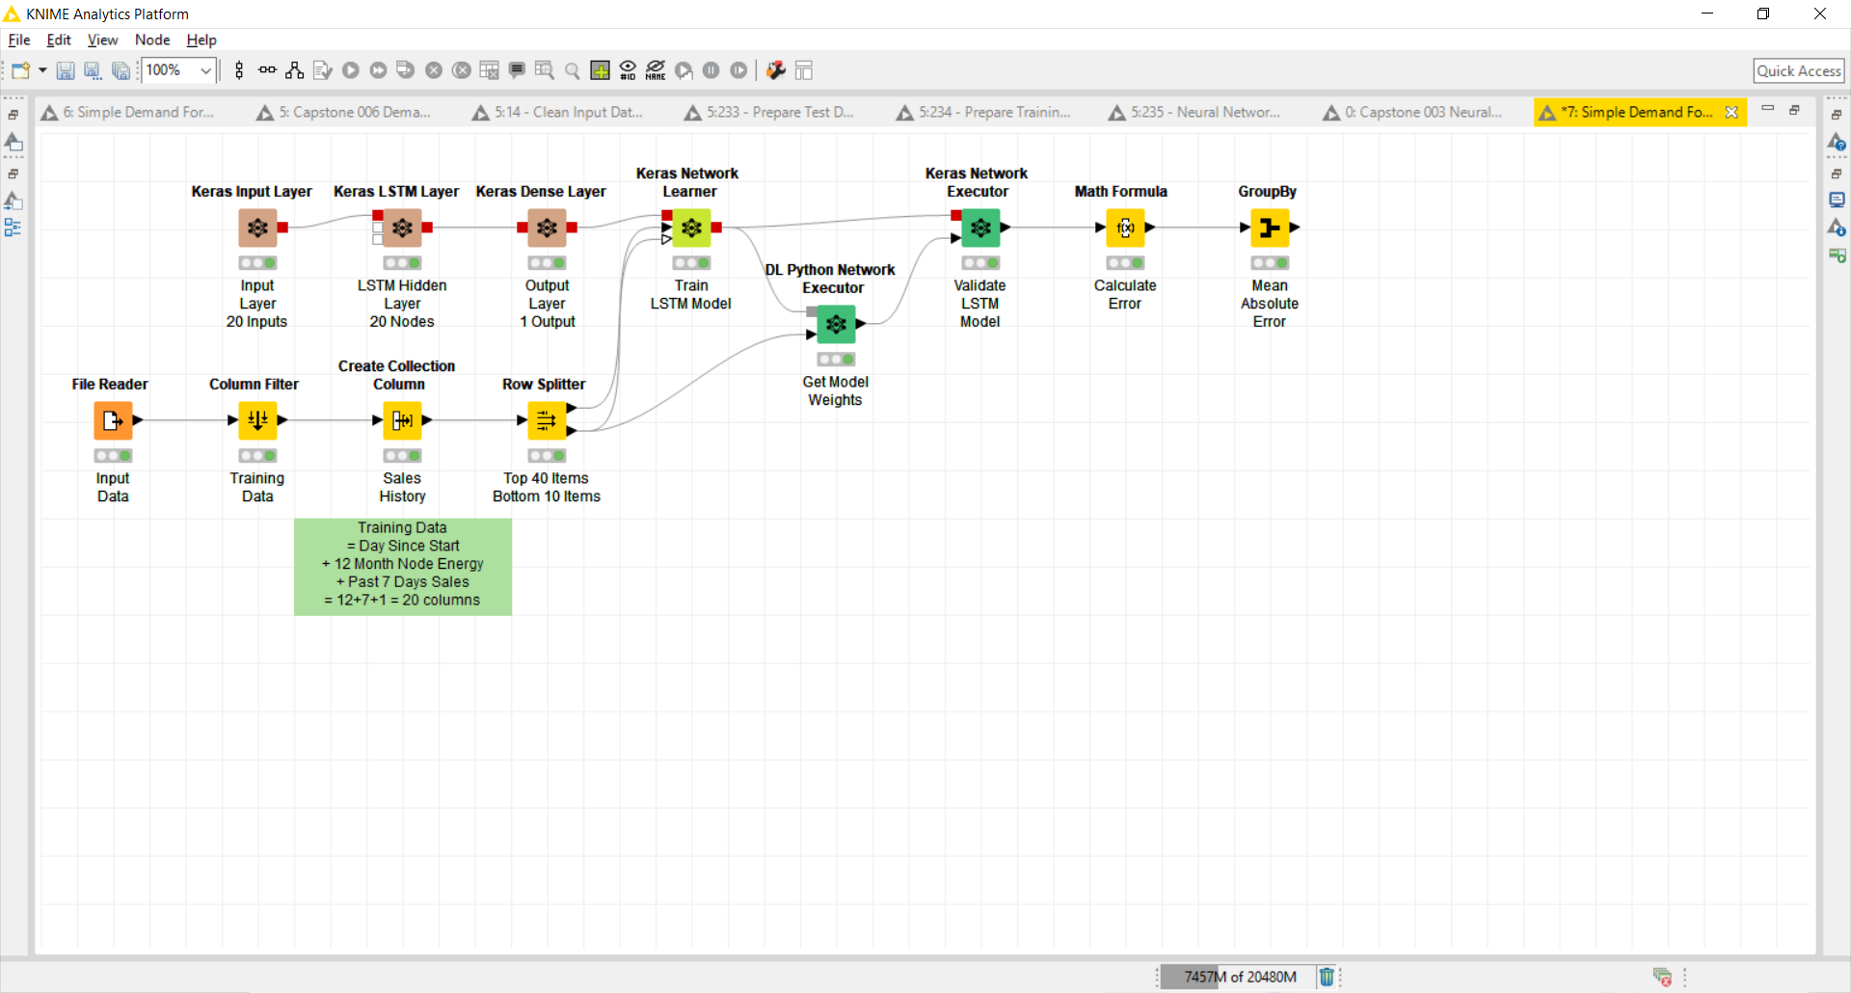The height and width of the screenshot is (993, 1851).
Task: Expand the New workflow dropdown arrow
Action: 42,70
